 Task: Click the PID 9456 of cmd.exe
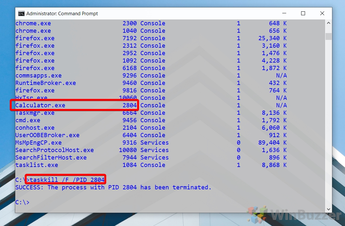coord(130,120)
